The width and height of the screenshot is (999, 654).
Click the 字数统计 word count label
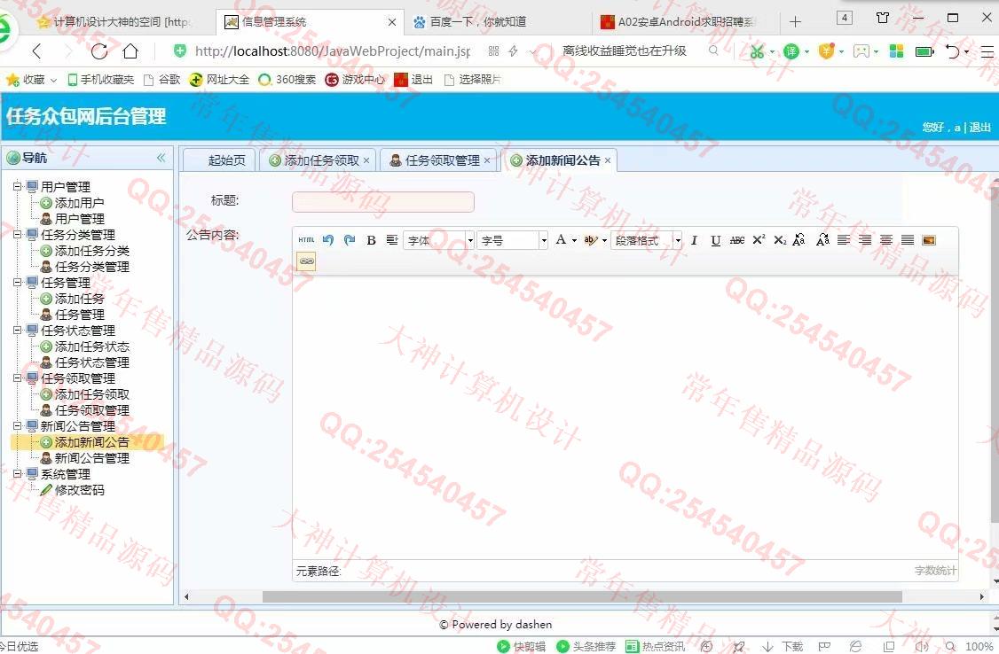pyautogui.click(x=935, y=571)
